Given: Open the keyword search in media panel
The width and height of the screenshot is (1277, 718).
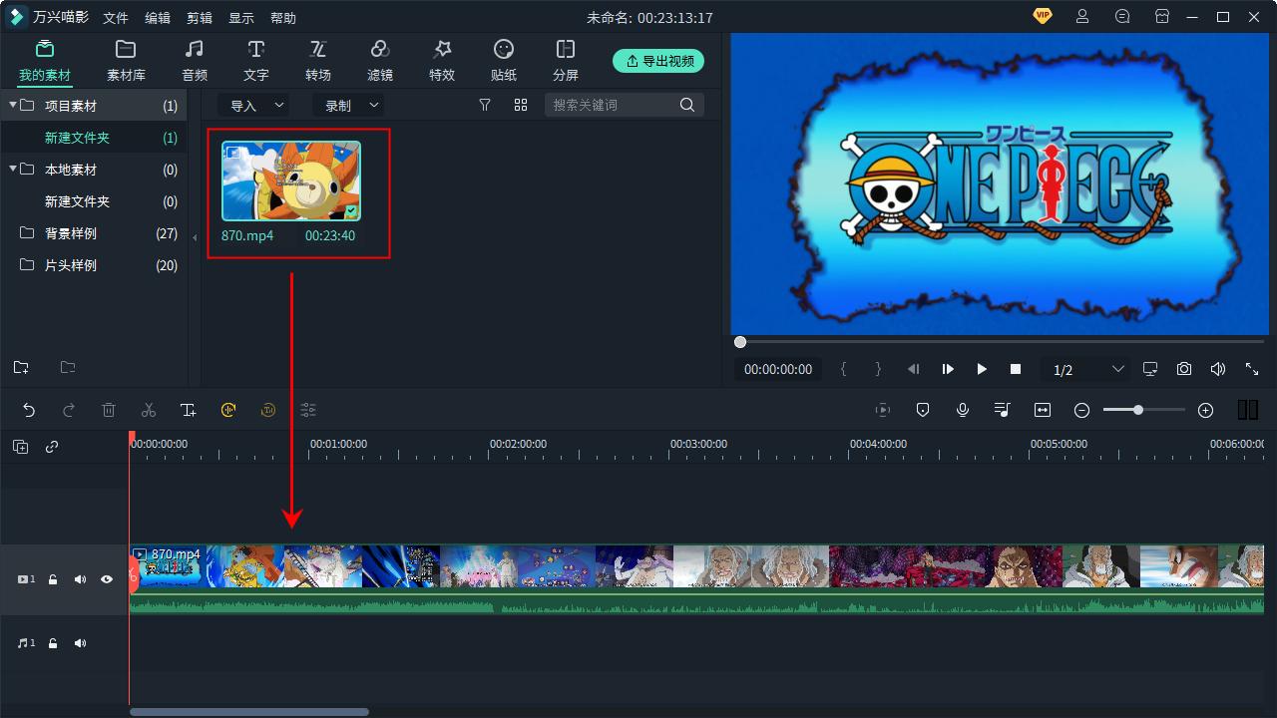Looking at the screenshot, I should 686,105.
